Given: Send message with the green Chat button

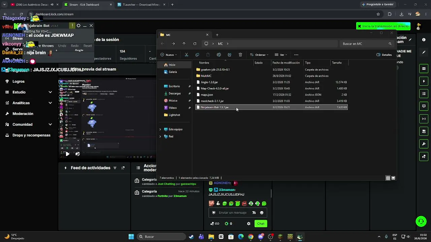Looking at the screenshot, I should (261, 224).
